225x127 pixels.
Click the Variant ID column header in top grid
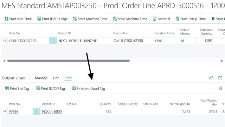(x=65, y=33)
